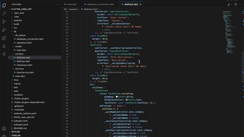244x137 pixels.
Task: Open .flutter-plugins-dependencies file
Action: [29, 102]
